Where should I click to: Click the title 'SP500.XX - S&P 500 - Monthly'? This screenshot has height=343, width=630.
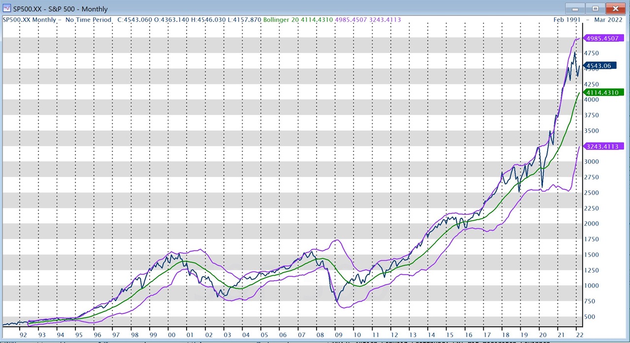[60, 9]
